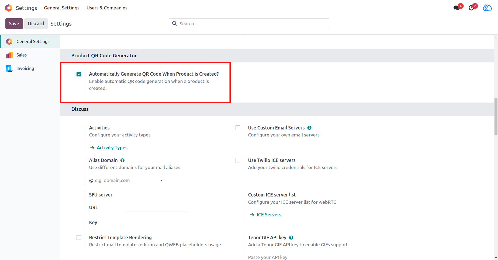Click the user avatar icon in top bar

(x=487, y=8)
